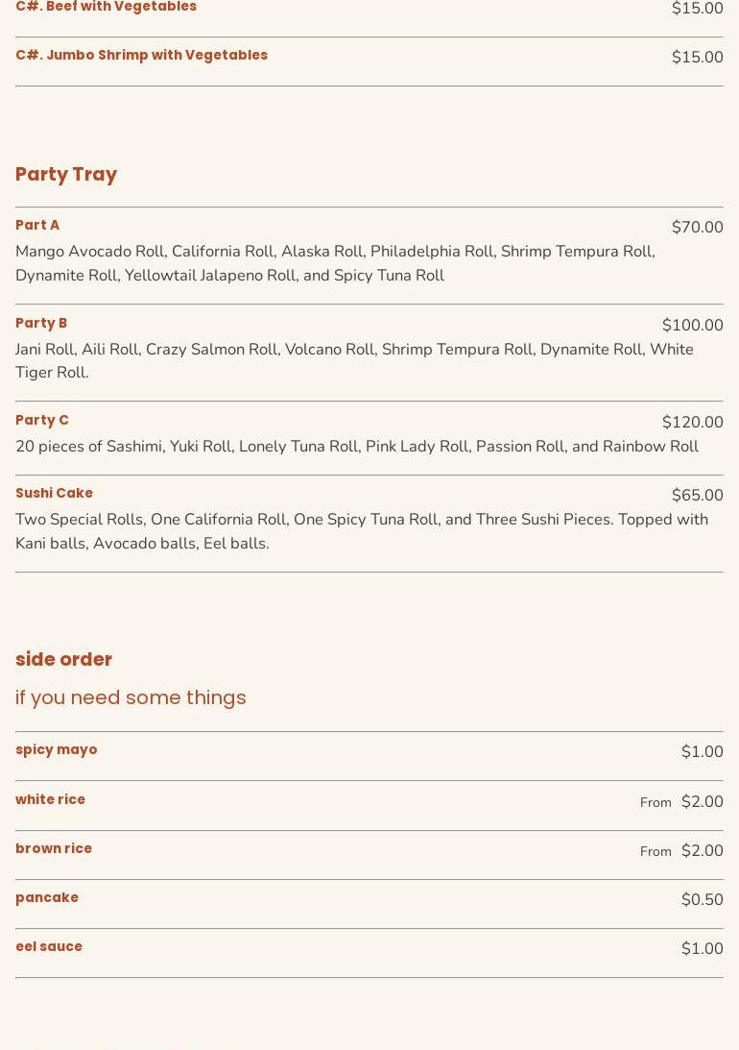Add spicy mayo side order

57,749
